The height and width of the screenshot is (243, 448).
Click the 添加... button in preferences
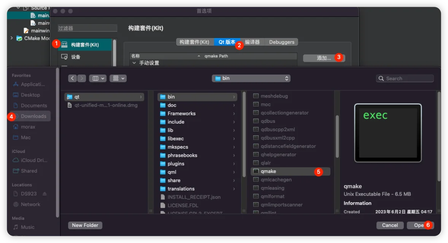(x=324, y=58)
